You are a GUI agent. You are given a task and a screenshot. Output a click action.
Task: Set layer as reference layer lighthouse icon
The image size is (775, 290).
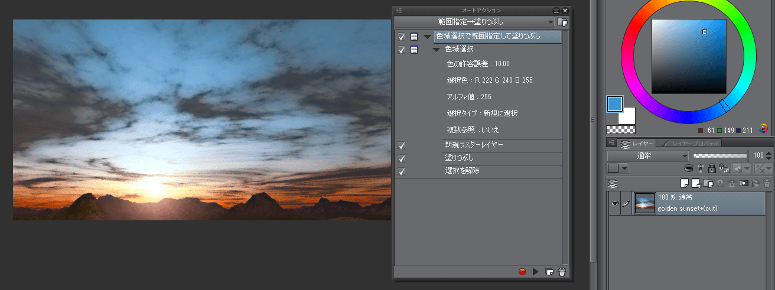(x=701, y=168)
